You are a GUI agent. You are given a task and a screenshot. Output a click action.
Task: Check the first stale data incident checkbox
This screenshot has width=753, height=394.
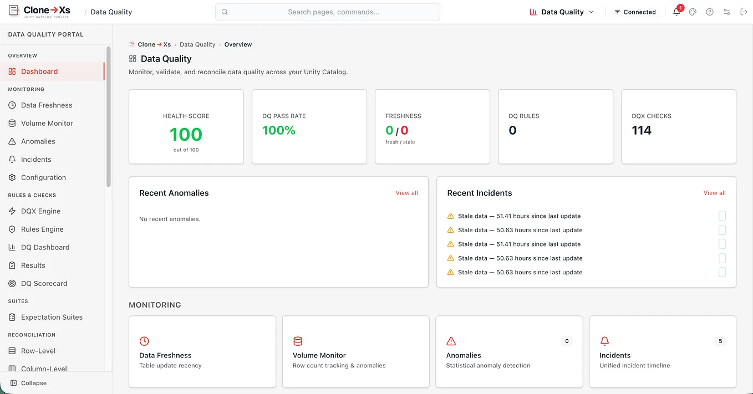(x=722, y=216)
